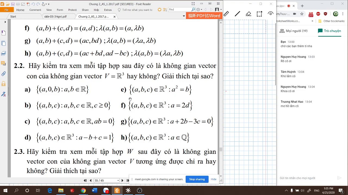Image resolution: width=348 pixels, height=195 pixels.
Task: Switch to Comment ribbon tab
Action: point(35,10)
